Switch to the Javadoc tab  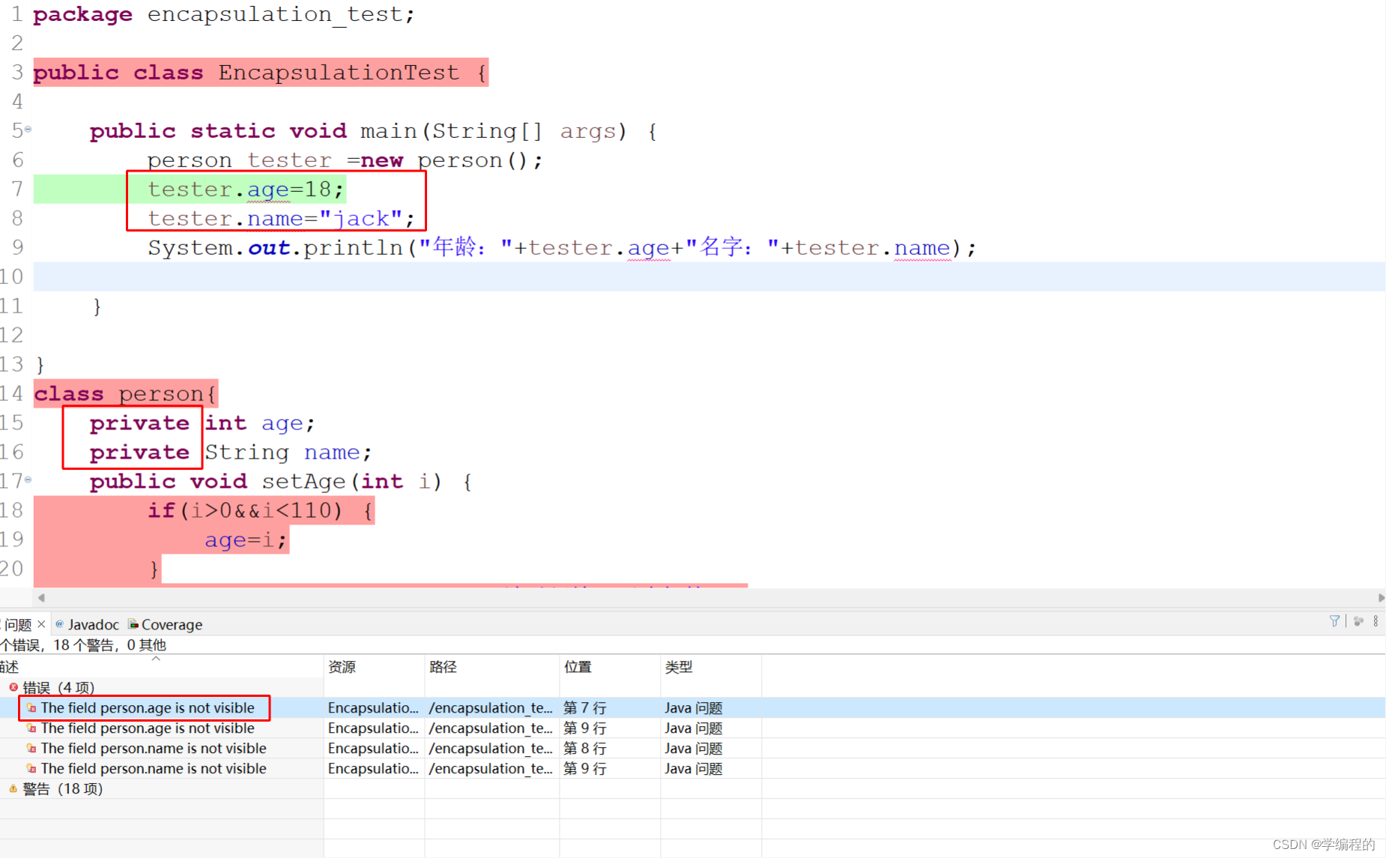87,624
